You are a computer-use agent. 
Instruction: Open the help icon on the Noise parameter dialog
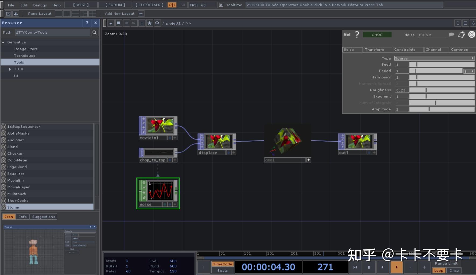[357, 34]
